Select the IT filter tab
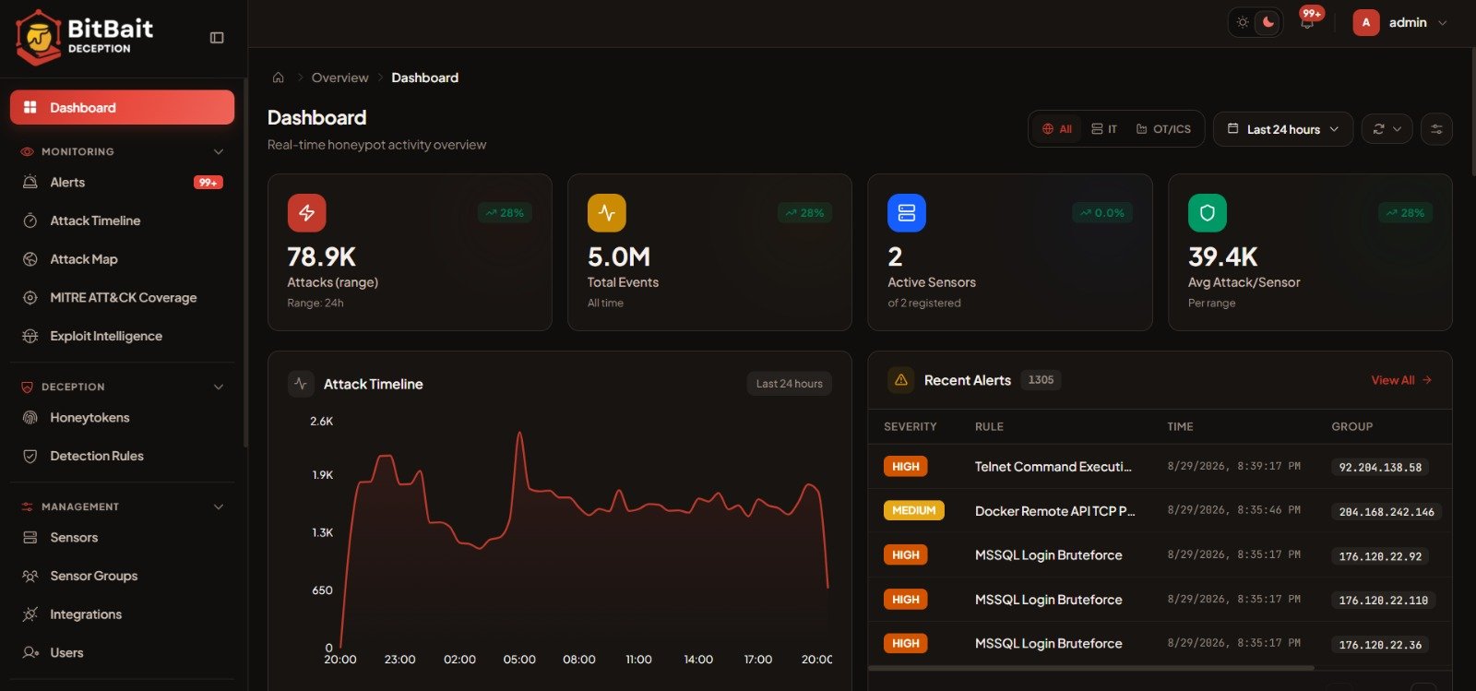The height and width of the screenshot is (691, 1476). 1104,129
